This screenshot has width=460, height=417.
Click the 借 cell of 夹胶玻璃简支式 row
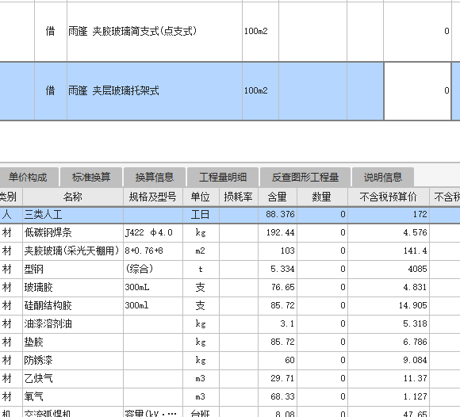point(51,31)
